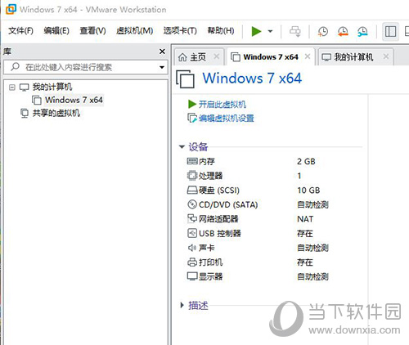Open the 选项卡(T) menu

180,31
